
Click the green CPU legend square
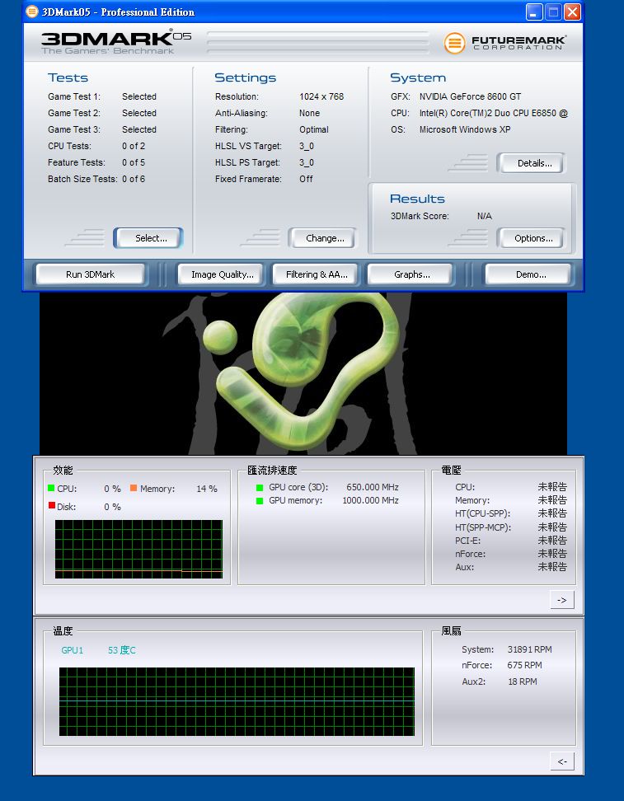click(51, 489)
